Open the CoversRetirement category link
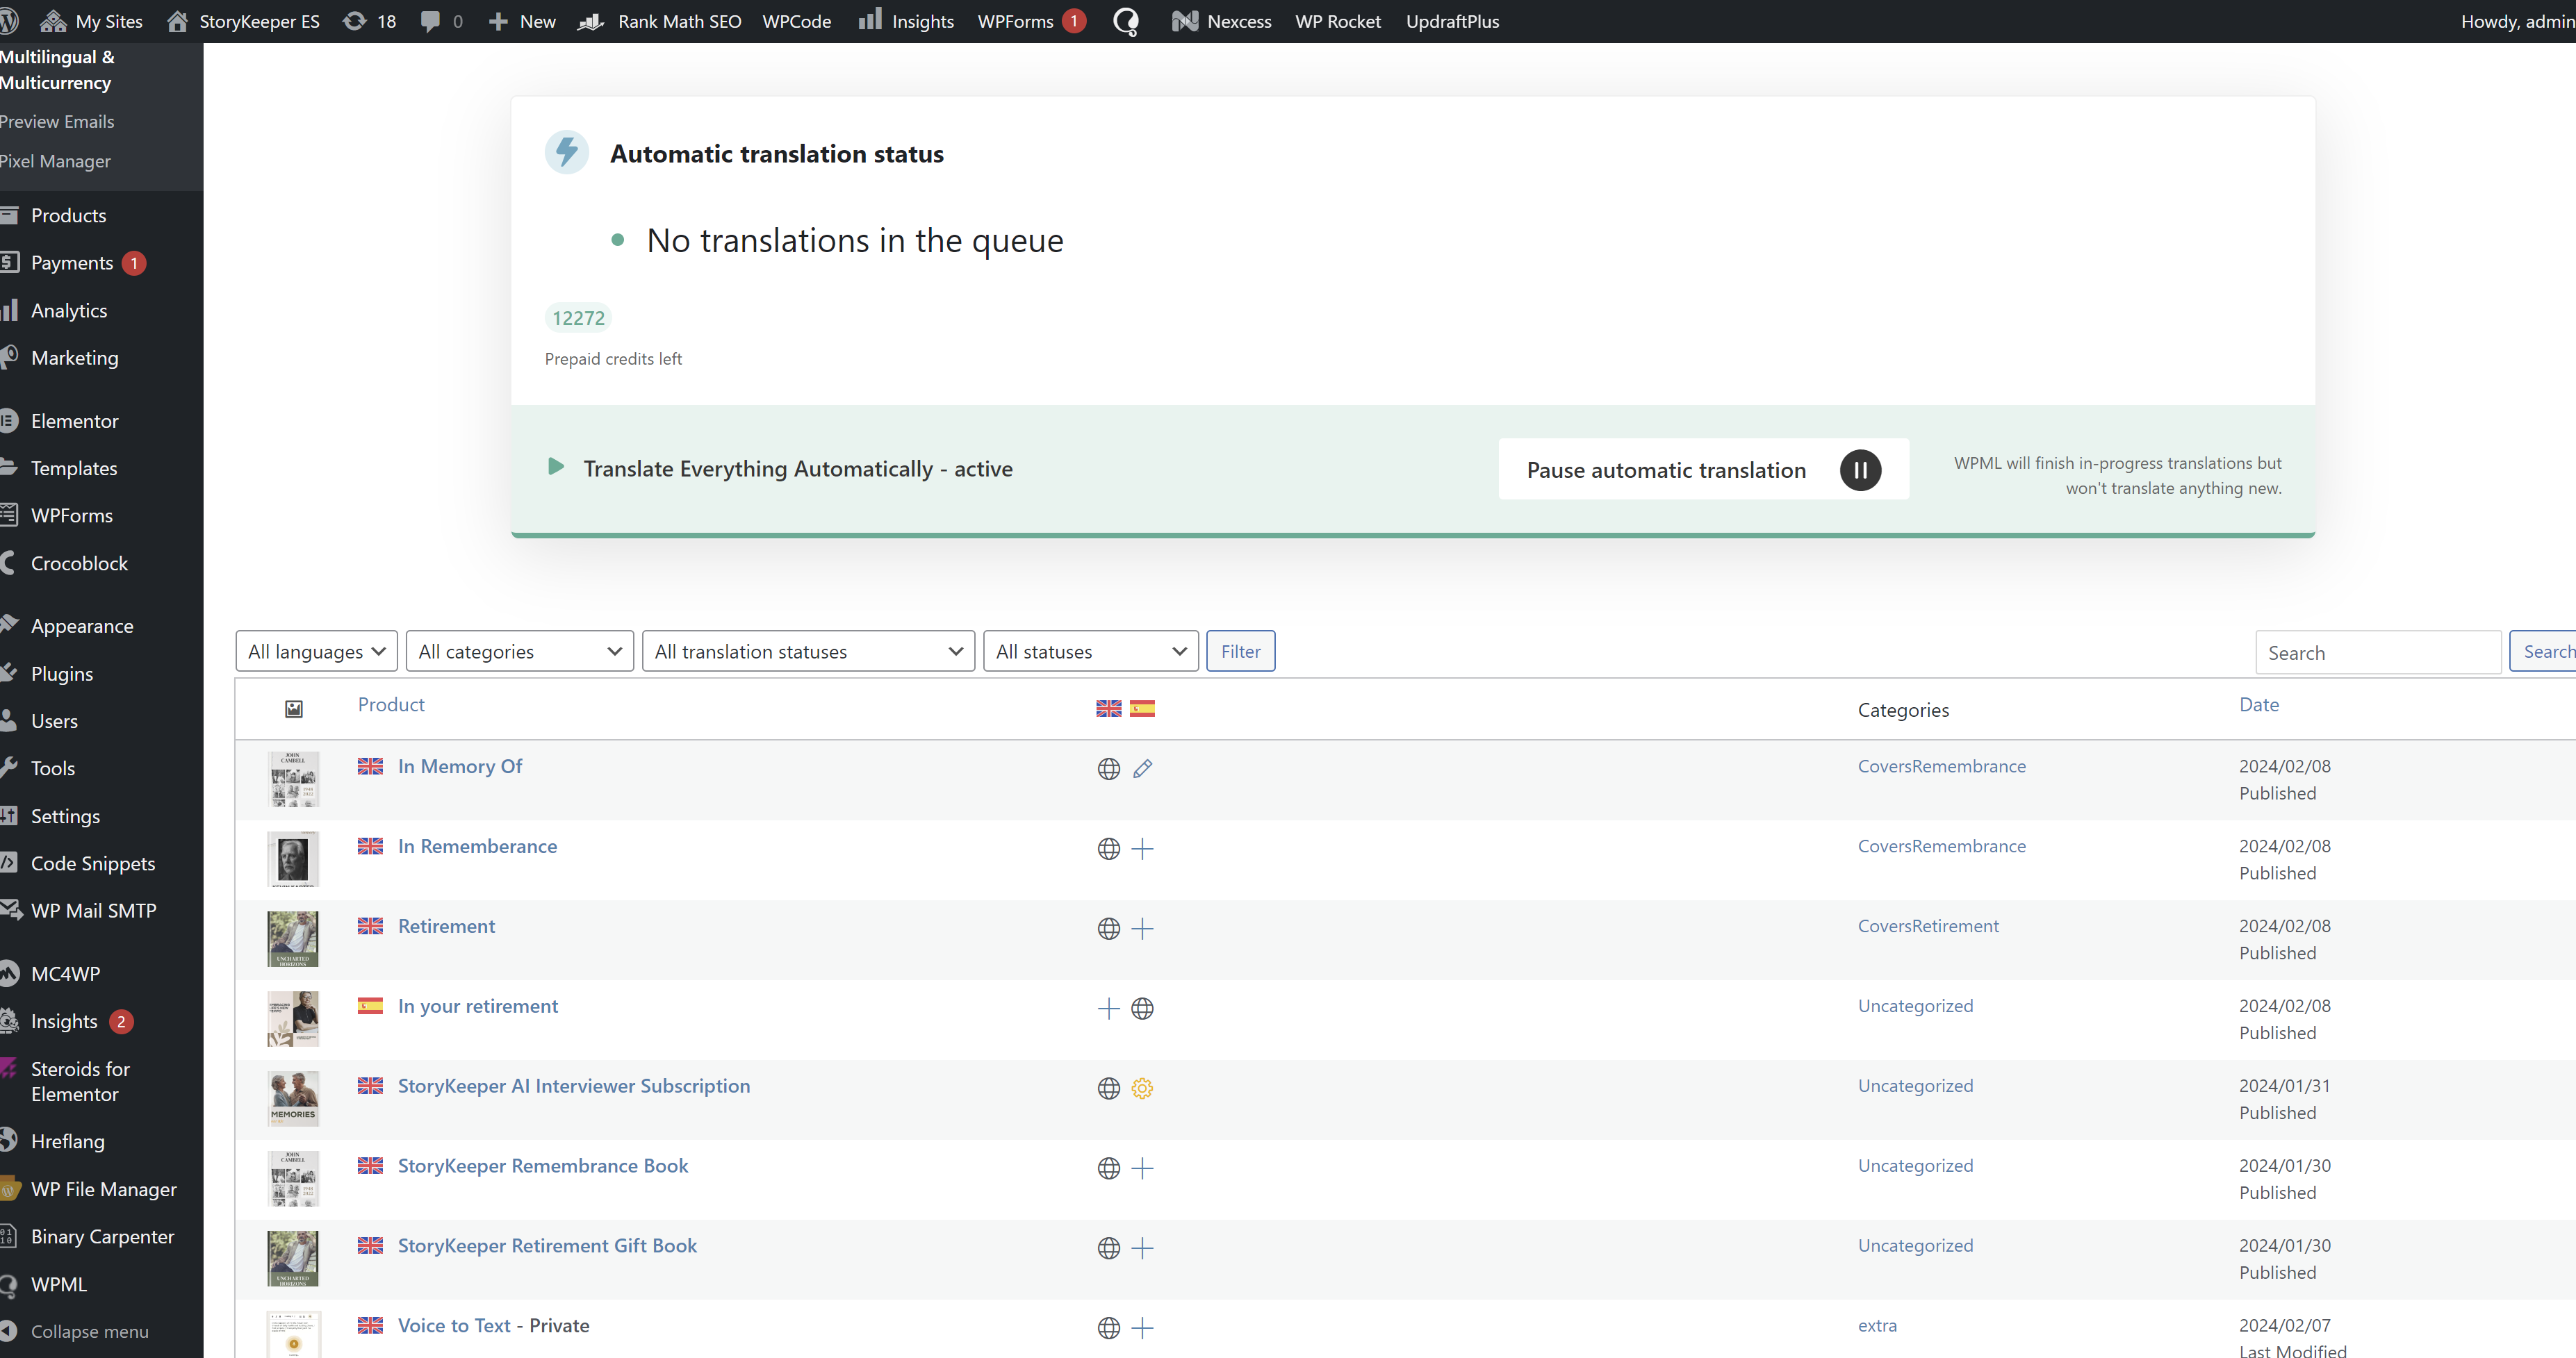 pos(1928,927)
